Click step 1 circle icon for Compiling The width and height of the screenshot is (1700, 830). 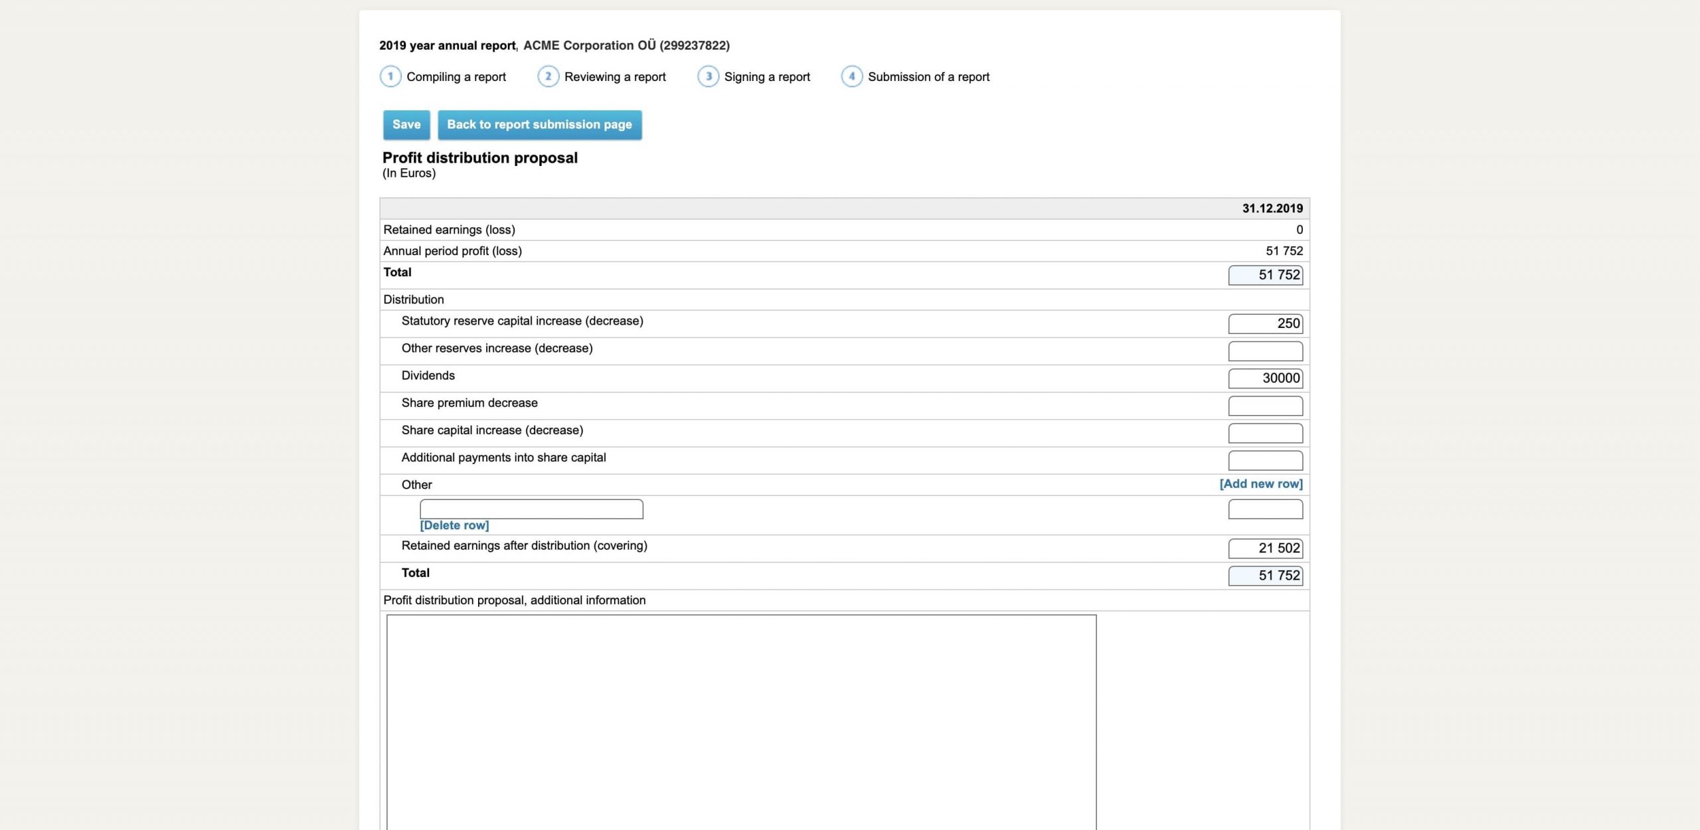tap(390, 76)
